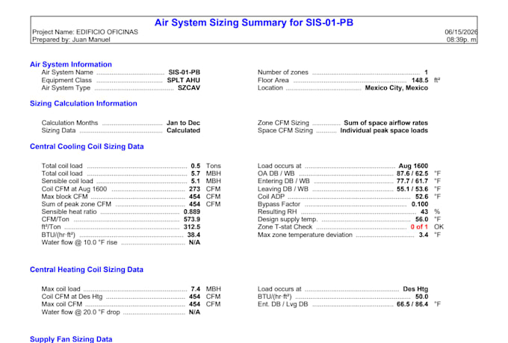
Task: Select Prepared by: Juan Manuel line
Action: pos(71,40)
